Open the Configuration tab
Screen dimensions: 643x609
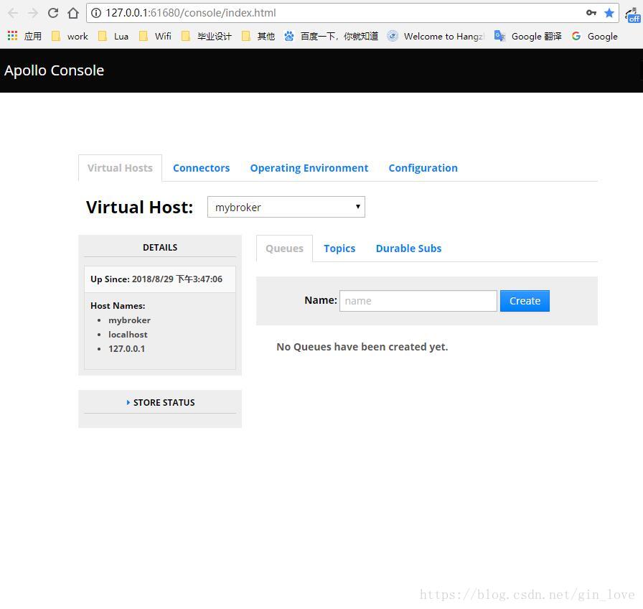[x=423, y=168]
